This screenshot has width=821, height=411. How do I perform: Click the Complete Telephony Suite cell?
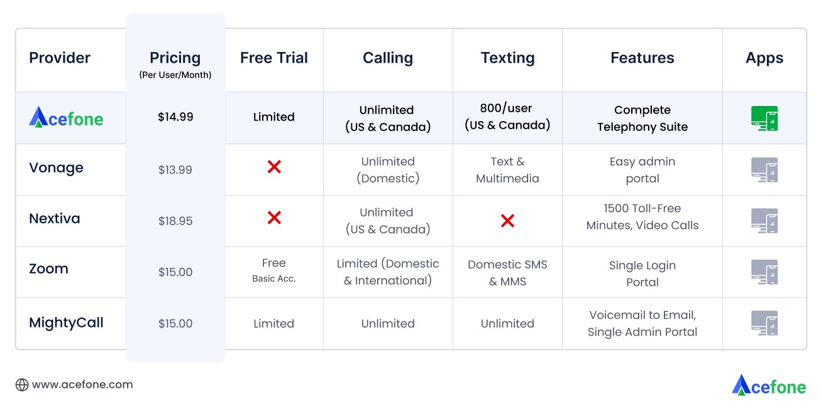coord(642,118)
